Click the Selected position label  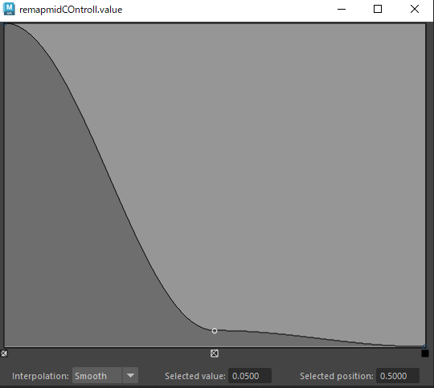coord(337,376)
